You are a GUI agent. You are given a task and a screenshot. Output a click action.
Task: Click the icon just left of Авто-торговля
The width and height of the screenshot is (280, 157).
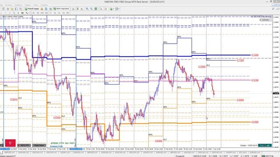[50, 9]
